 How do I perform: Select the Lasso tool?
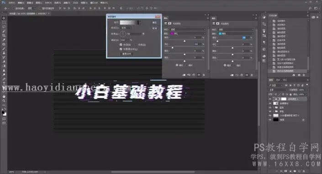point(4,27)
